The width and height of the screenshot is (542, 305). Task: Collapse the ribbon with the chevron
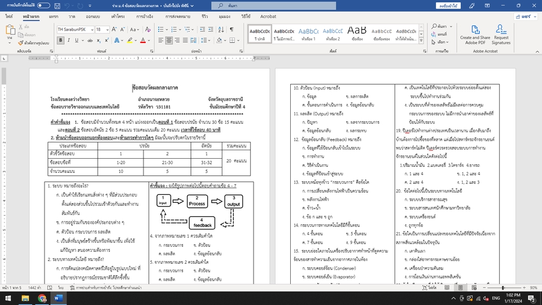tap(537, 51)
